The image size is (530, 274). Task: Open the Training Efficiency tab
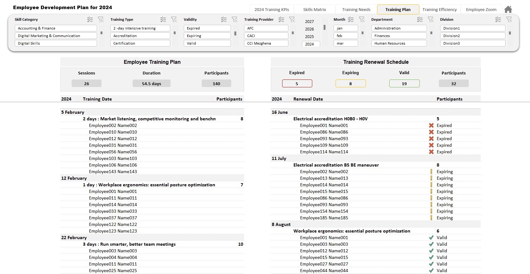click(440, 9)
